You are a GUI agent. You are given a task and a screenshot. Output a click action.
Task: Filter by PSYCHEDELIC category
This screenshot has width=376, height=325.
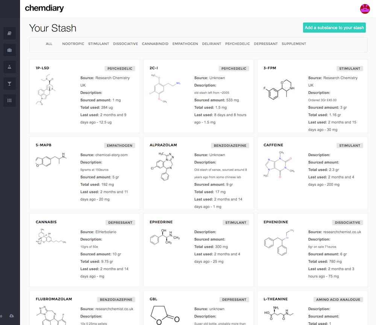237,44
